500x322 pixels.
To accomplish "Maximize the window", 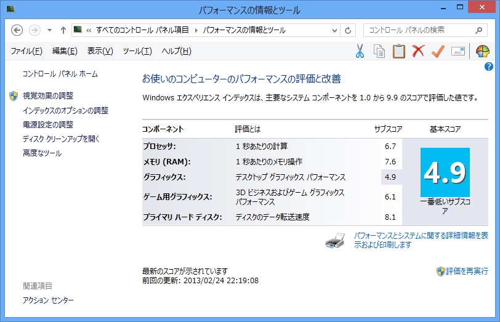I will [x=460, y=7].
